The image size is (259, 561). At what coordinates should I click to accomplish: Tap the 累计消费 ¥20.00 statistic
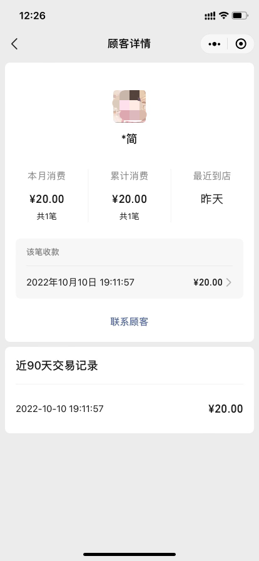[129, 196]
